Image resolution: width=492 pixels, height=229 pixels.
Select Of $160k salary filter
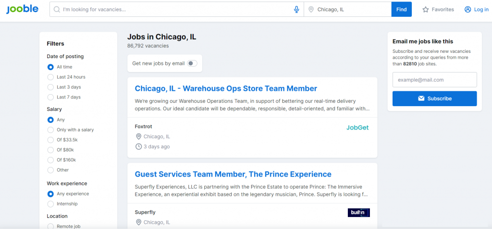(x=50, y=160)
